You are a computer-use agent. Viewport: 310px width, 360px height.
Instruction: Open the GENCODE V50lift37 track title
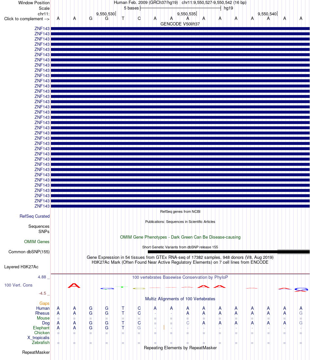coord(180,24)
